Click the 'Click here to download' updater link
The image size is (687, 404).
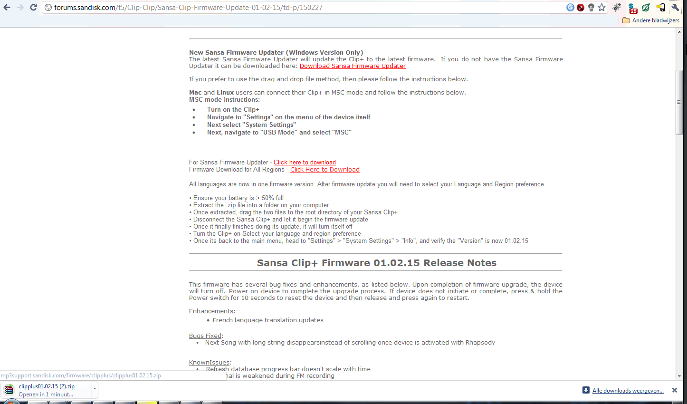305,163
